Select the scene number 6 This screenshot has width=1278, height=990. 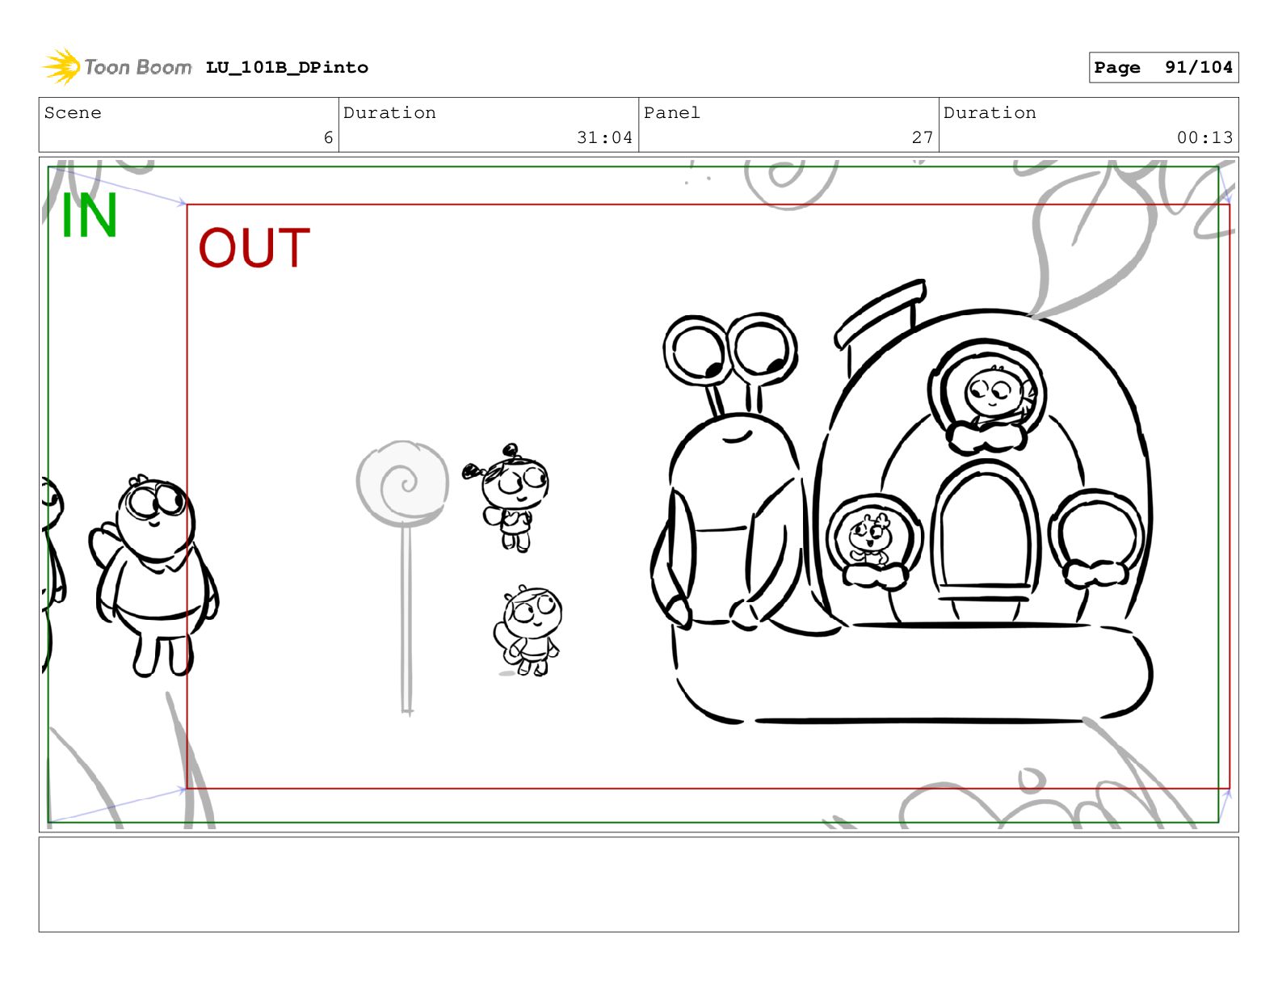(x=328, y=137)
